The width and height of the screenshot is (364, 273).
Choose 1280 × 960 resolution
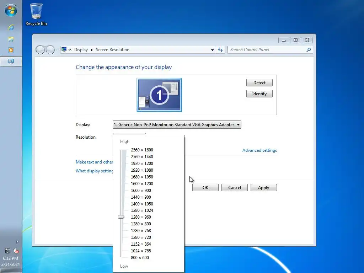pyautogui.click(x=141, y=217)
